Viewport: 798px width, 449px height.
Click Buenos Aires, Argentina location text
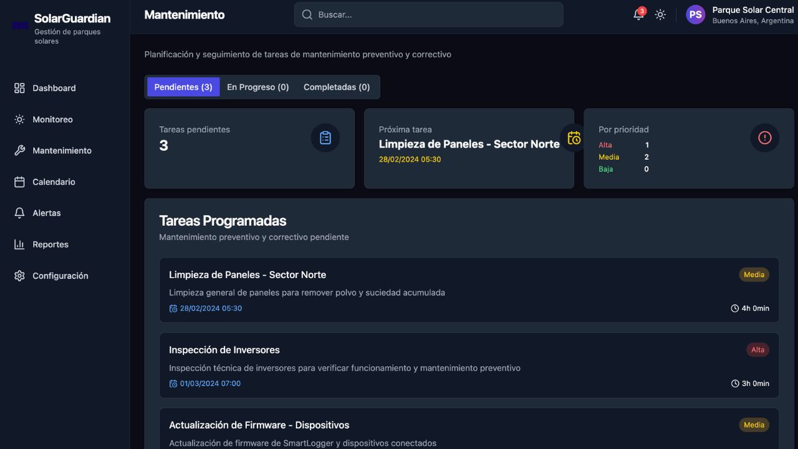pyautogui.click(x=753, y=21)
